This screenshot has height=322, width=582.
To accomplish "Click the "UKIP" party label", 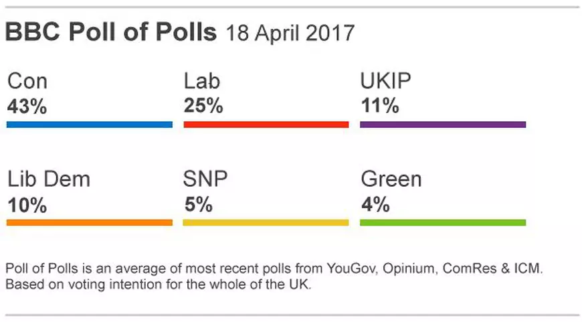I will tap(385, 82).
